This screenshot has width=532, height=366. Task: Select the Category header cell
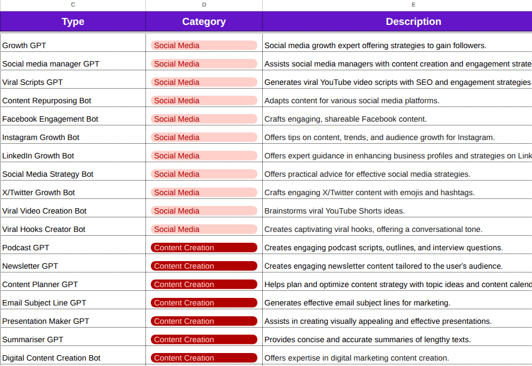point(204,22)
